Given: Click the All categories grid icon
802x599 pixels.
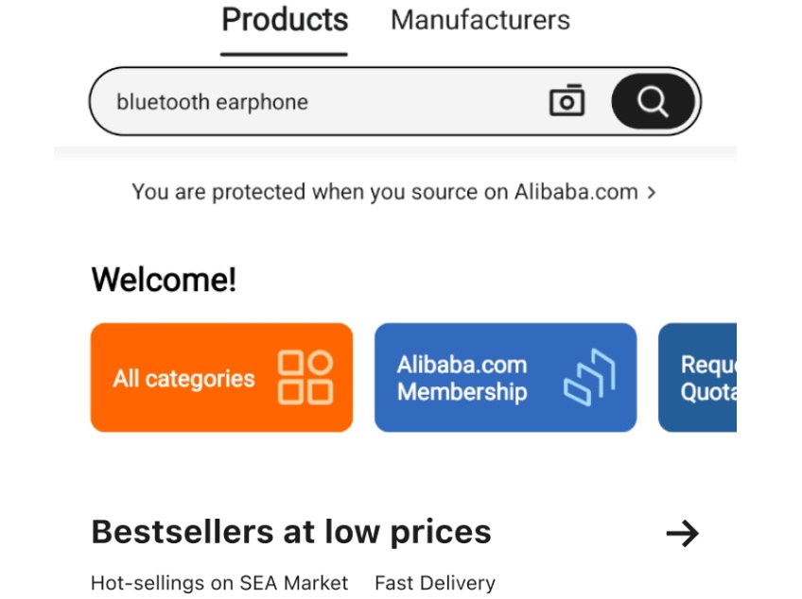Looking at the screenshot, I should [305, 378].
